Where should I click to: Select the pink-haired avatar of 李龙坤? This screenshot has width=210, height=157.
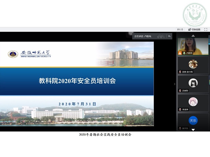[x=193, y=102]
